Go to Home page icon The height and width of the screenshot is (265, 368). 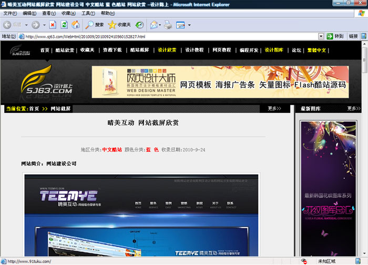[76, 25]
